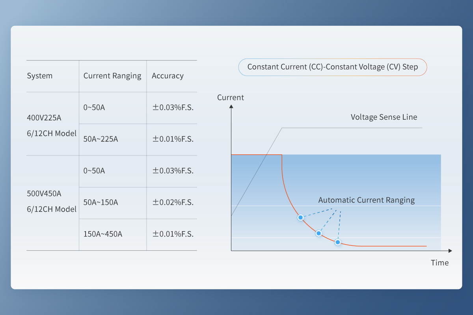
Task: Select the 400V225A 6/12CH Model cell
Action: pyautogui.click(x=52, y=125)
